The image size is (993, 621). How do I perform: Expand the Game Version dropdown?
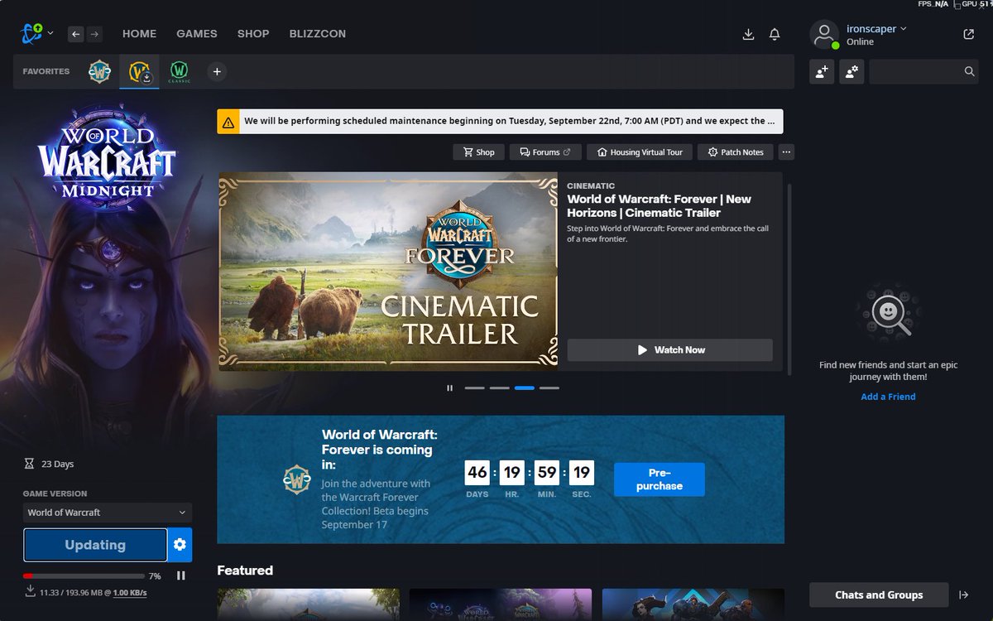click(108, 513)
